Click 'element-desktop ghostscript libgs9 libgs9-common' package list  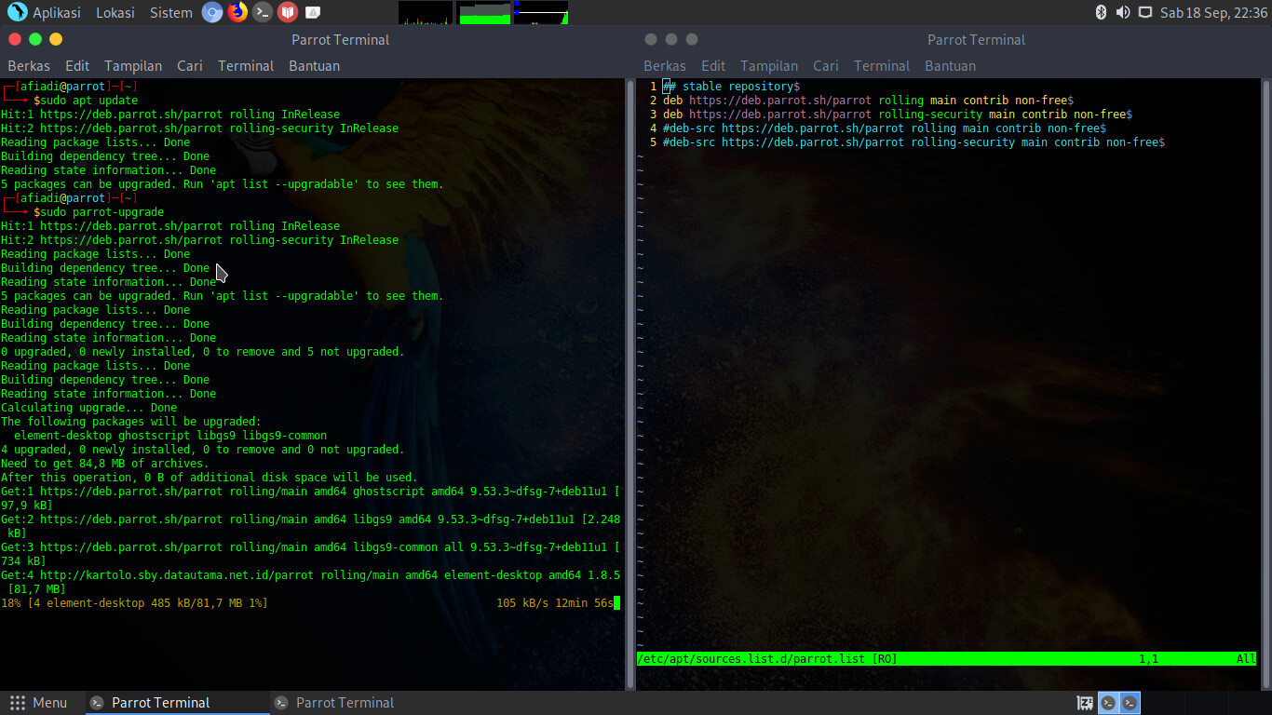click(170, 436)
